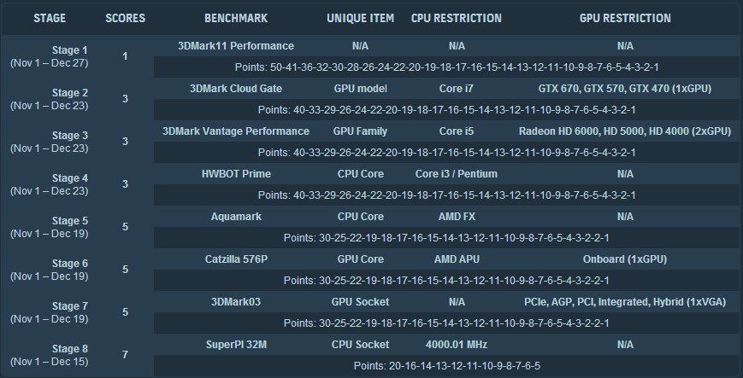The width and height of the screenshot is (743, 378).
Task: Click the GPU RESTRICTION column header
Action: tap(625, 18)
